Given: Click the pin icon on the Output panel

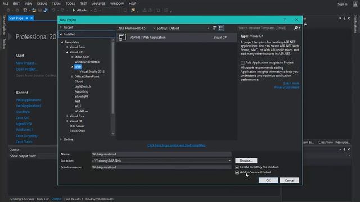Looking at the screenshot, I should pos(344,149).
